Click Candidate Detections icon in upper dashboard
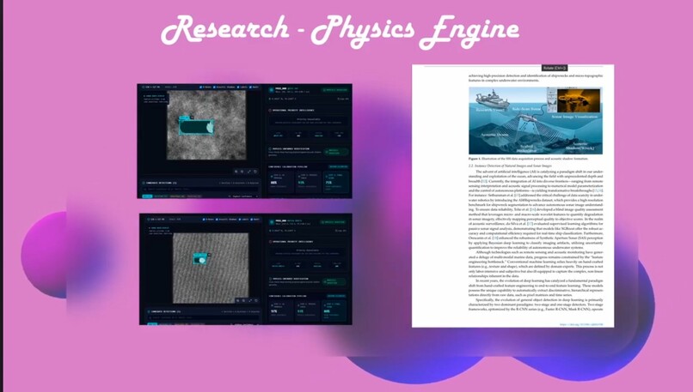 coord(144,183)
